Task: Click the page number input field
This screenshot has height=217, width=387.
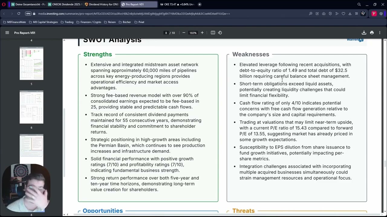Action: click(x=166, y=33)
